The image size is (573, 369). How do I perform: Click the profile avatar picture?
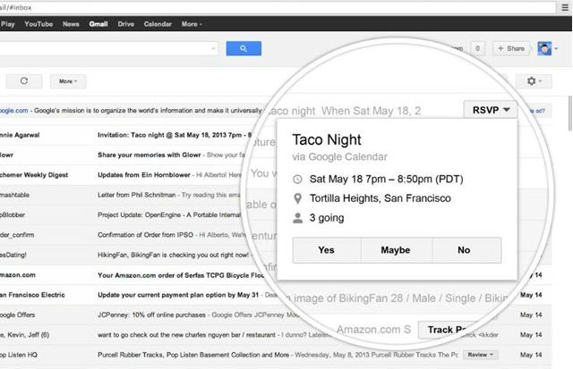point(544,48)
